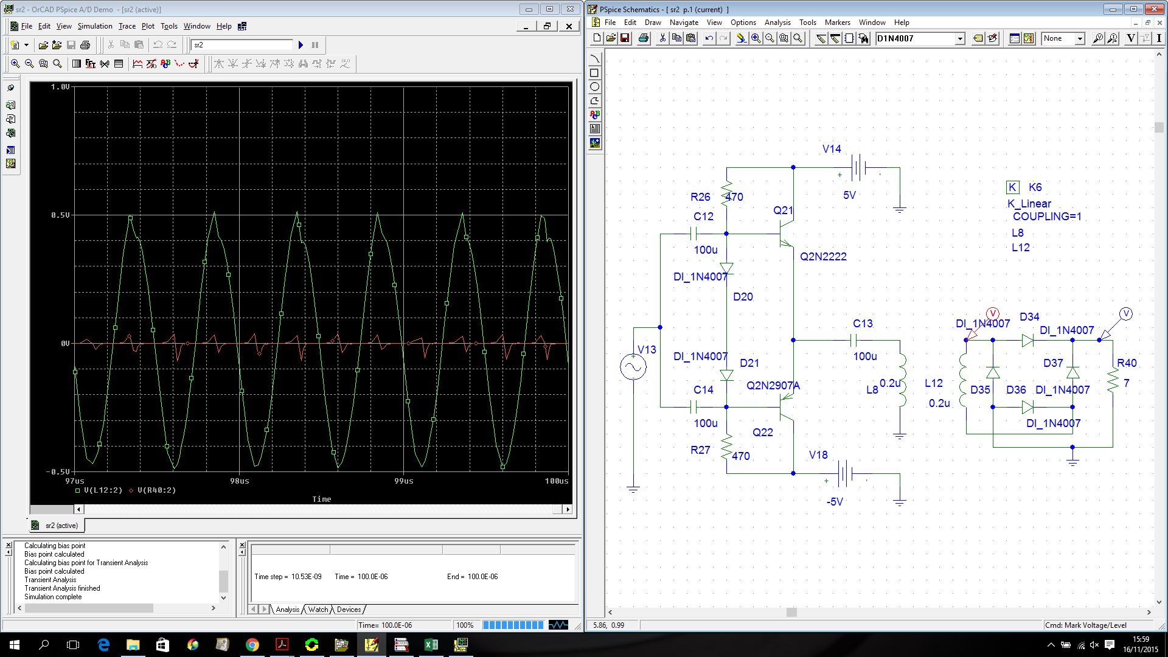Viewport: 1168px width, 657px height.
Task: Click Open file icon in PSpice A/D toolbar
Action: click(x=43, y=45)
